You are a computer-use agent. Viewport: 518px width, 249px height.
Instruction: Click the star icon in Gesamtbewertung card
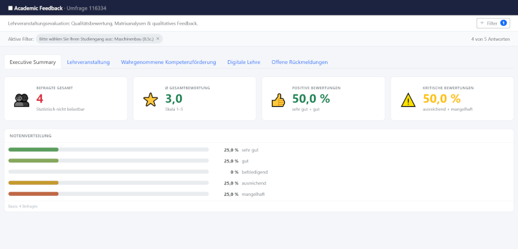tap(150, 100)
